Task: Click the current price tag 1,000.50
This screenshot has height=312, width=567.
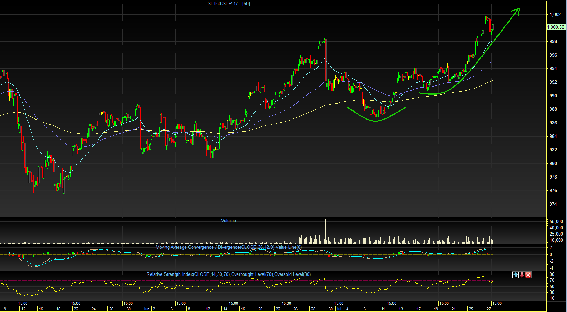Action: coord(556,27)
